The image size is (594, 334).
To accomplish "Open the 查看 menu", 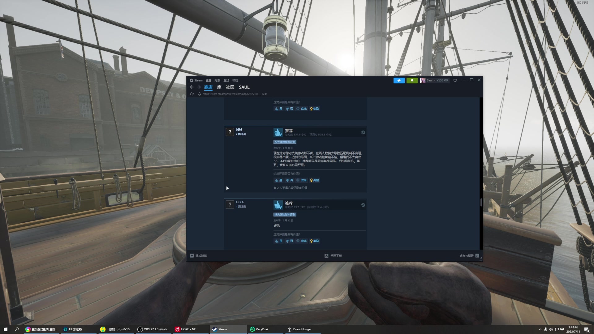I will pyautogui.click(x=209, y=80).
